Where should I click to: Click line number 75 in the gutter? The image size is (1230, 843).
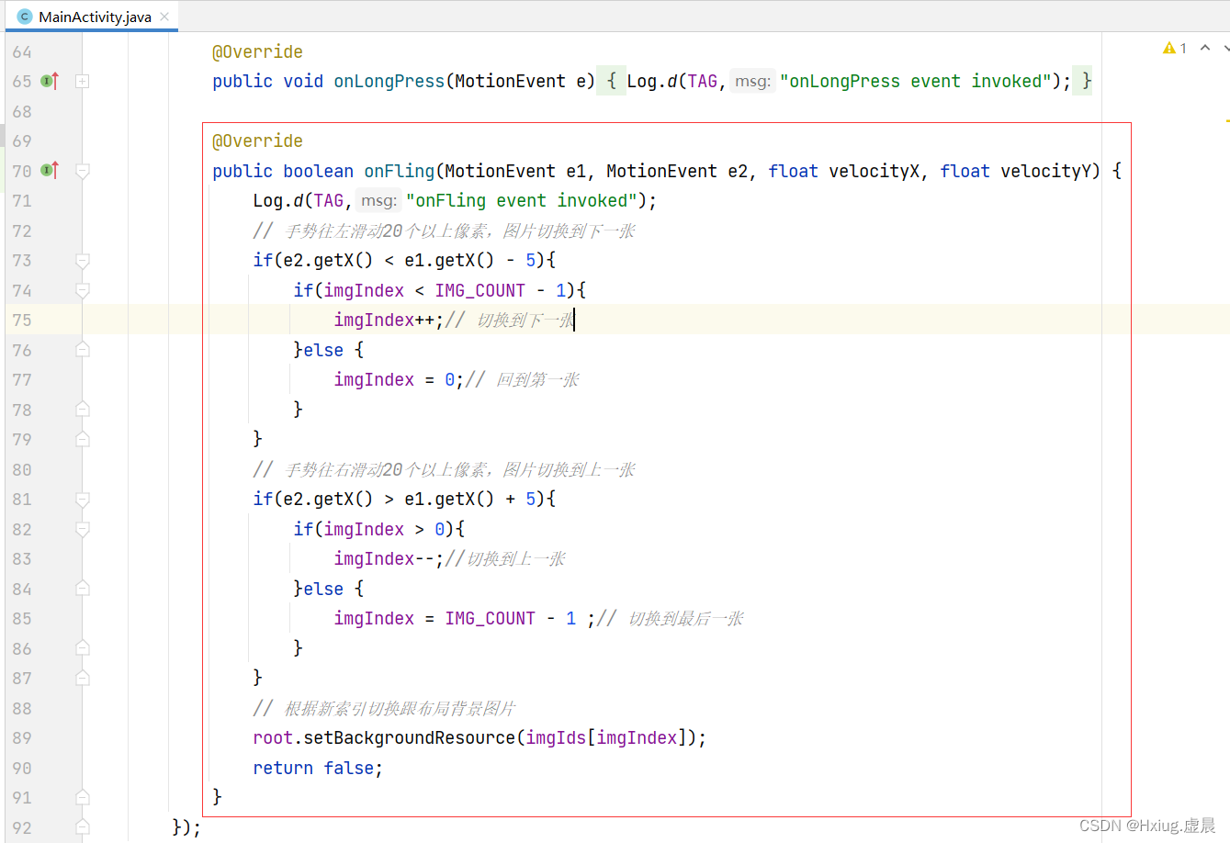pos(22,320)
